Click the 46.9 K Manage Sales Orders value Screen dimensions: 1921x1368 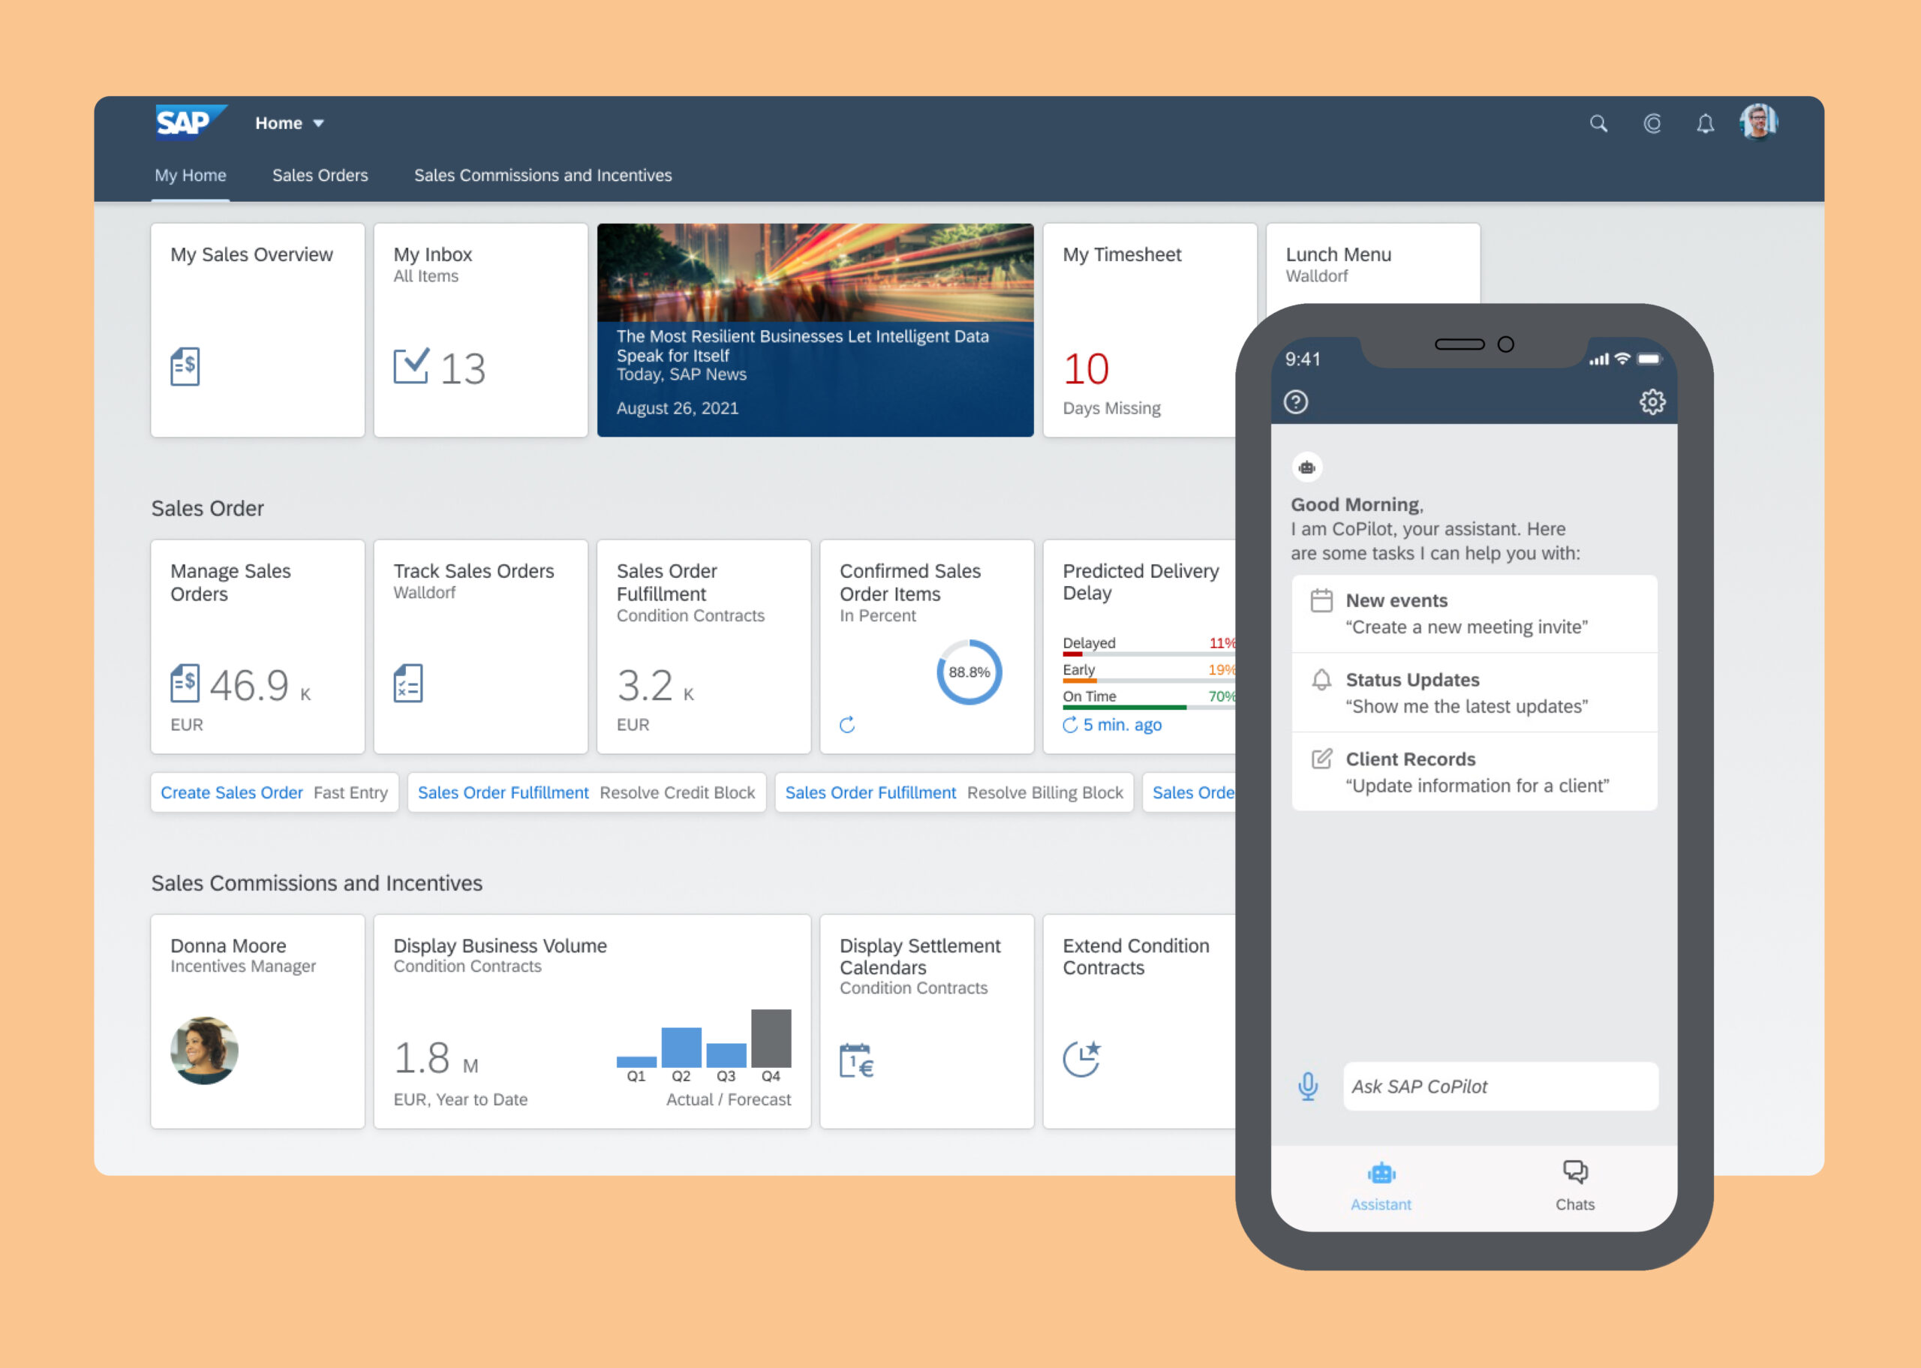(x=260, y=686)
